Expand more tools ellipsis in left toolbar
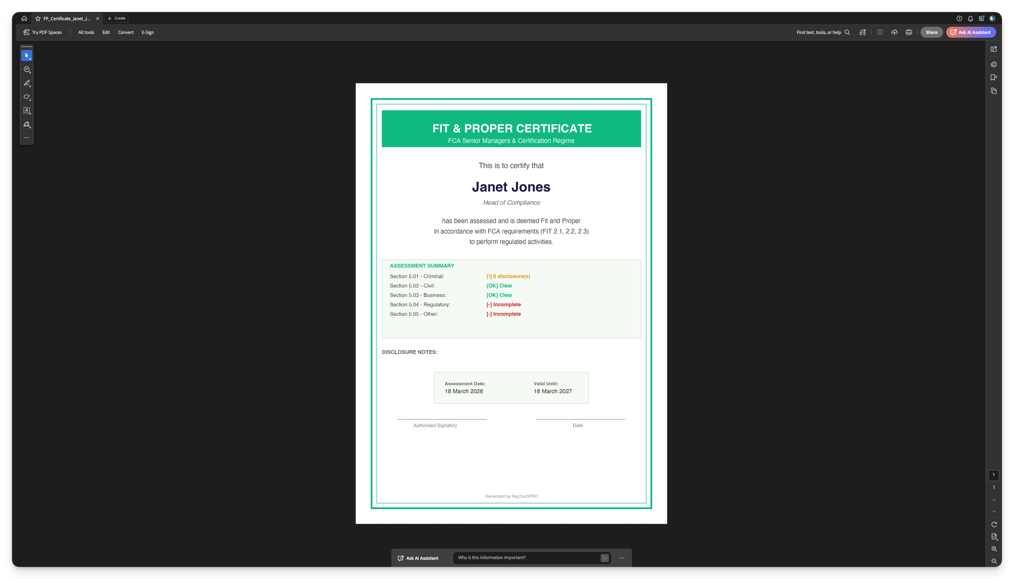 pyautogui.click(x=27, y=138)
